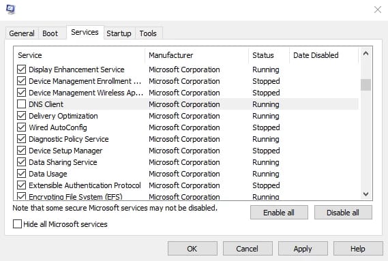
Task: Toggle Device Management Wireless Ap... checkbox
Action: tap(22, 93)
